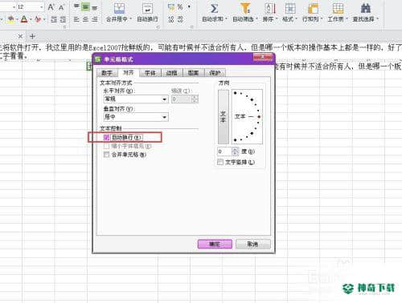Image resolution: width=402 pixels, height=303 pixels.
Task: Click the decrease decimal places icon
Action: tap(180, 19)
